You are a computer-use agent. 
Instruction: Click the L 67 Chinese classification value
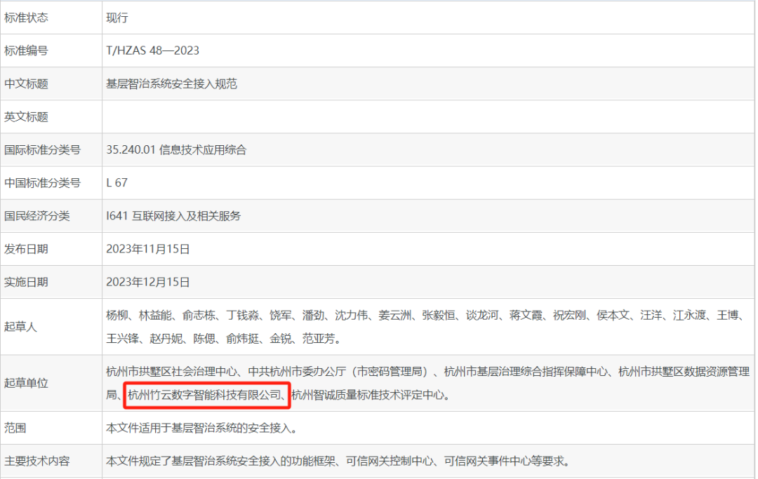pos(117,183)
